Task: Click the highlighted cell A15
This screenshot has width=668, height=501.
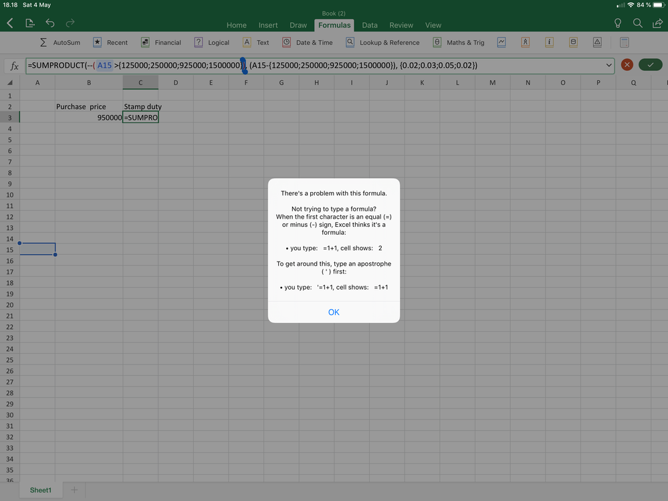Action: (x=37, y=249)
